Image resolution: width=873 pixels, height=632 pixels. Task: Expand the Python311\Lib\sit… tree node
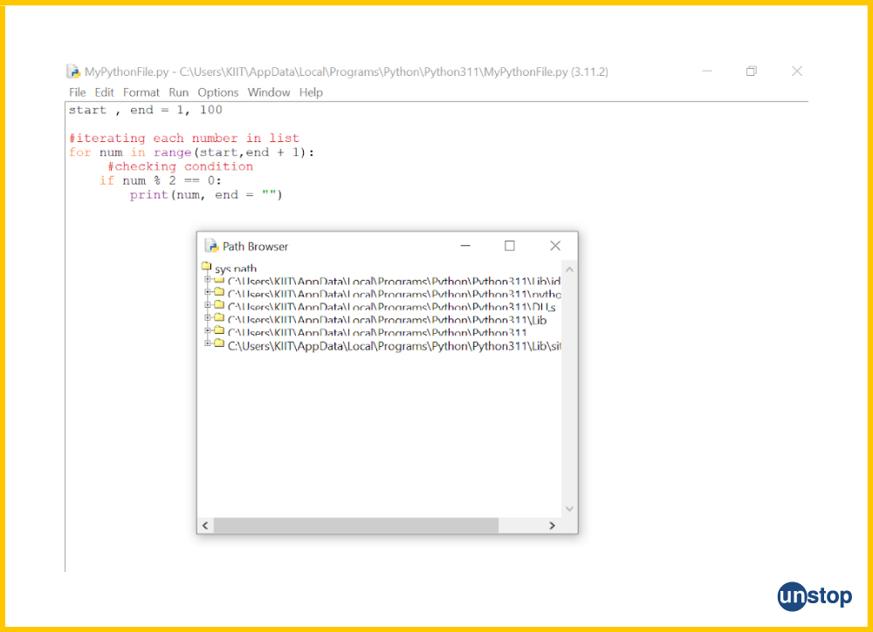click(x=207, y=343)
